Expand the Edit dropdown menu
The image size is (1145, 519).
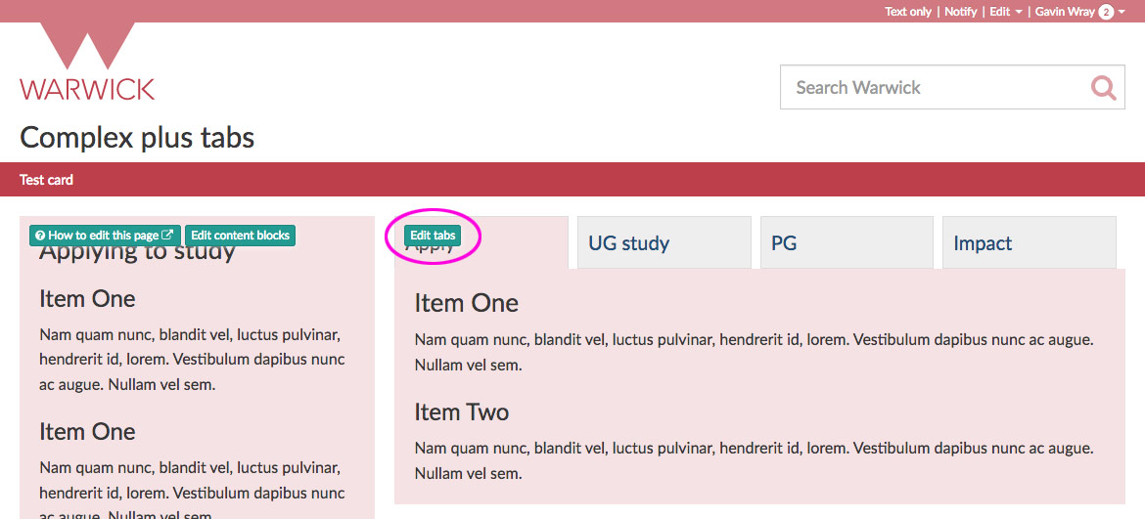(x=1005, y=12)
